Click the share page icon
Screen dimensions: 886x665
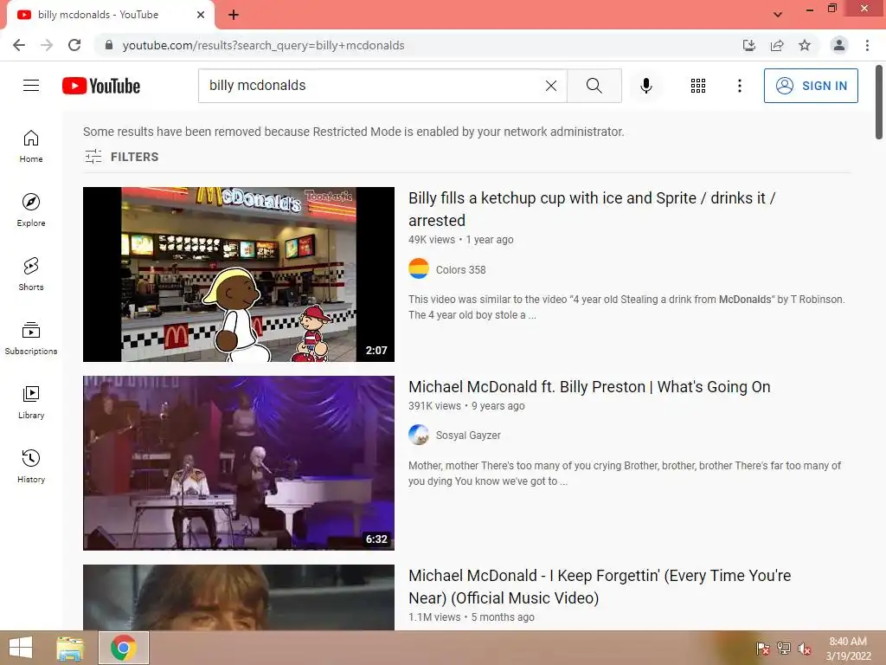tap(777, 45)
